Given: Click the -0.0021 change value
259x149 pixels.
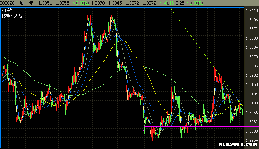Looking at the screenshot, I should click(82, 3).
